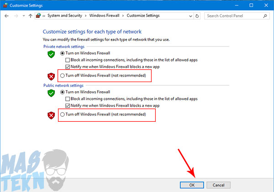Check public Block all incoming connections
274x192 pixels.
click(132, 99)
